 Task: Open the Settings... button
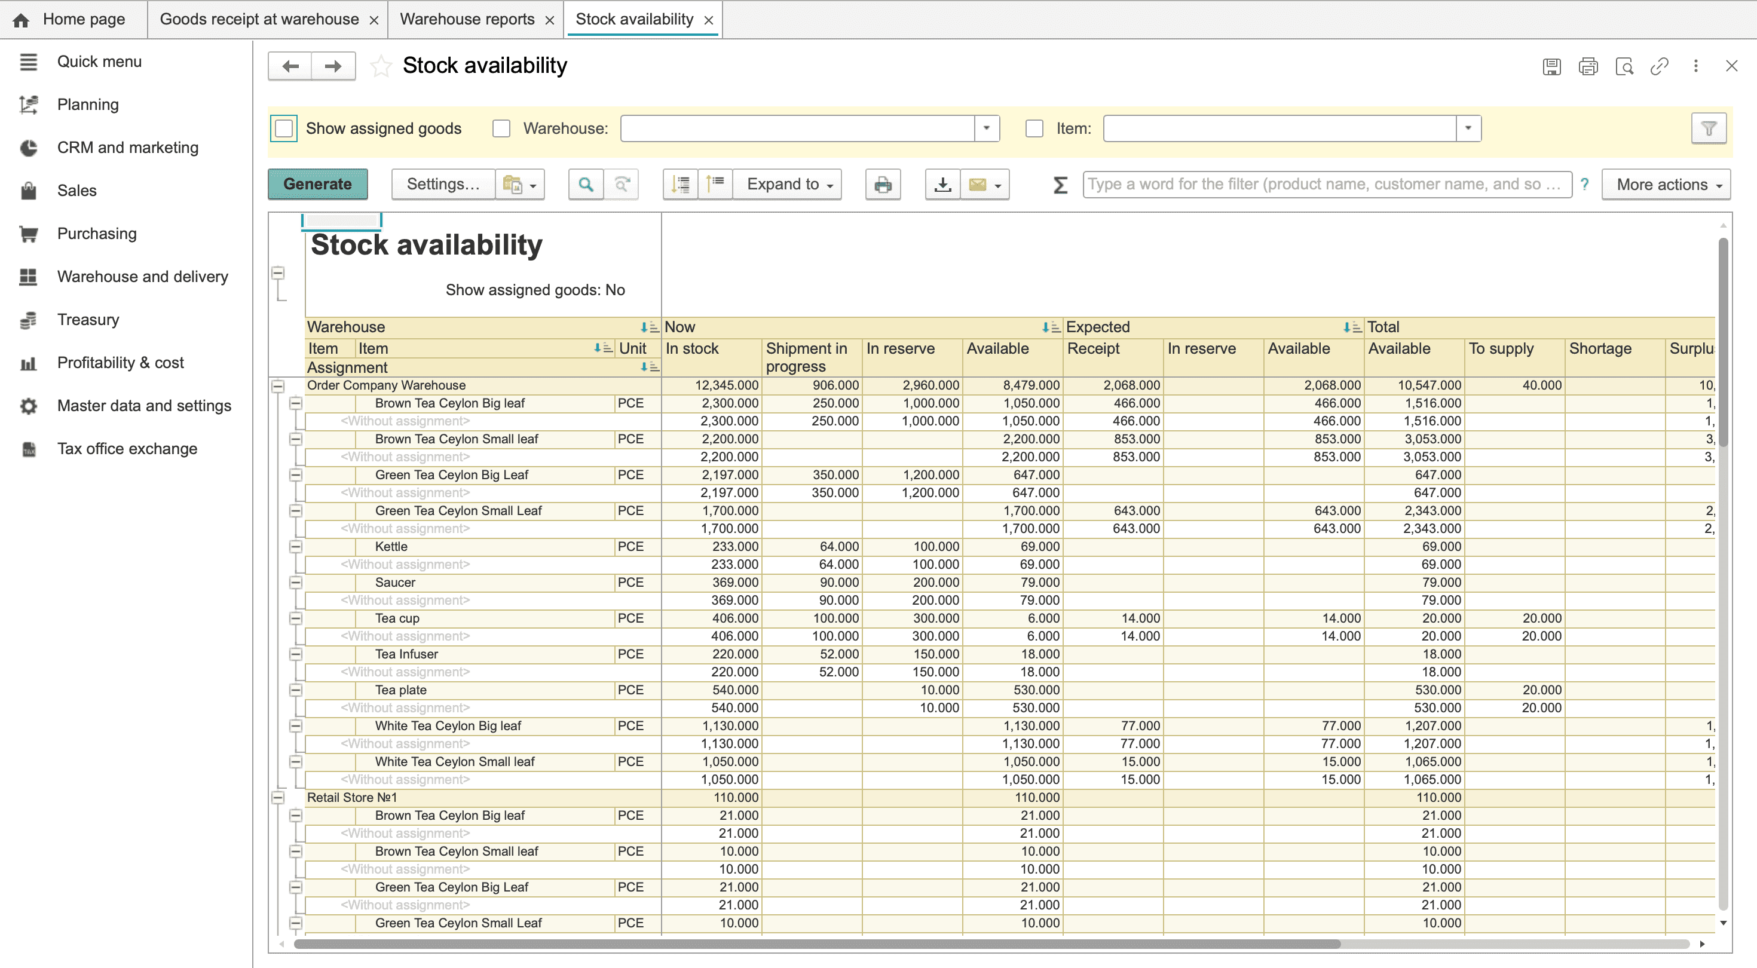pos(443,184)
